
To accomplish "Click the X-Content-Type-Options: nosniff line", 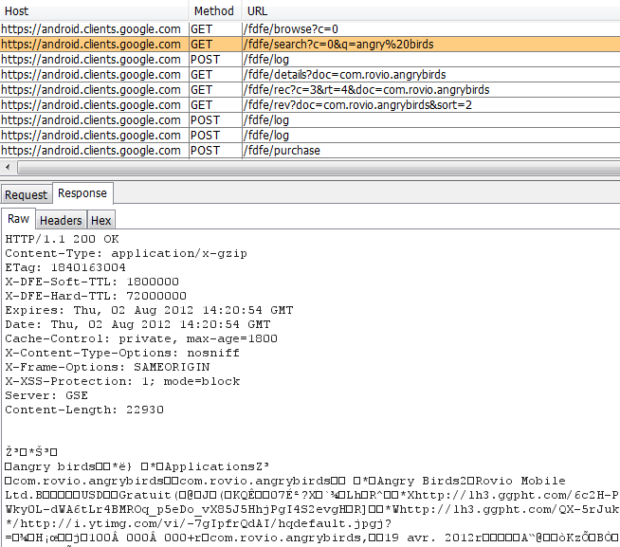I will click(122, 354).
